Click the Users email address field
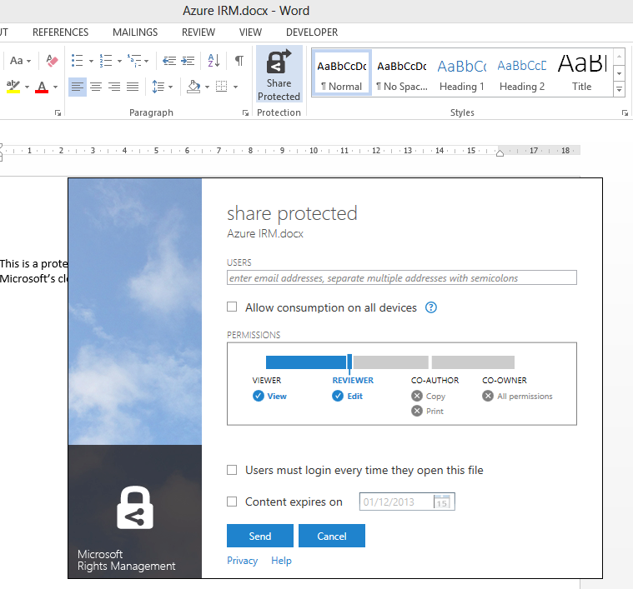This screenshot has width=633, height=589. point(402,277)
